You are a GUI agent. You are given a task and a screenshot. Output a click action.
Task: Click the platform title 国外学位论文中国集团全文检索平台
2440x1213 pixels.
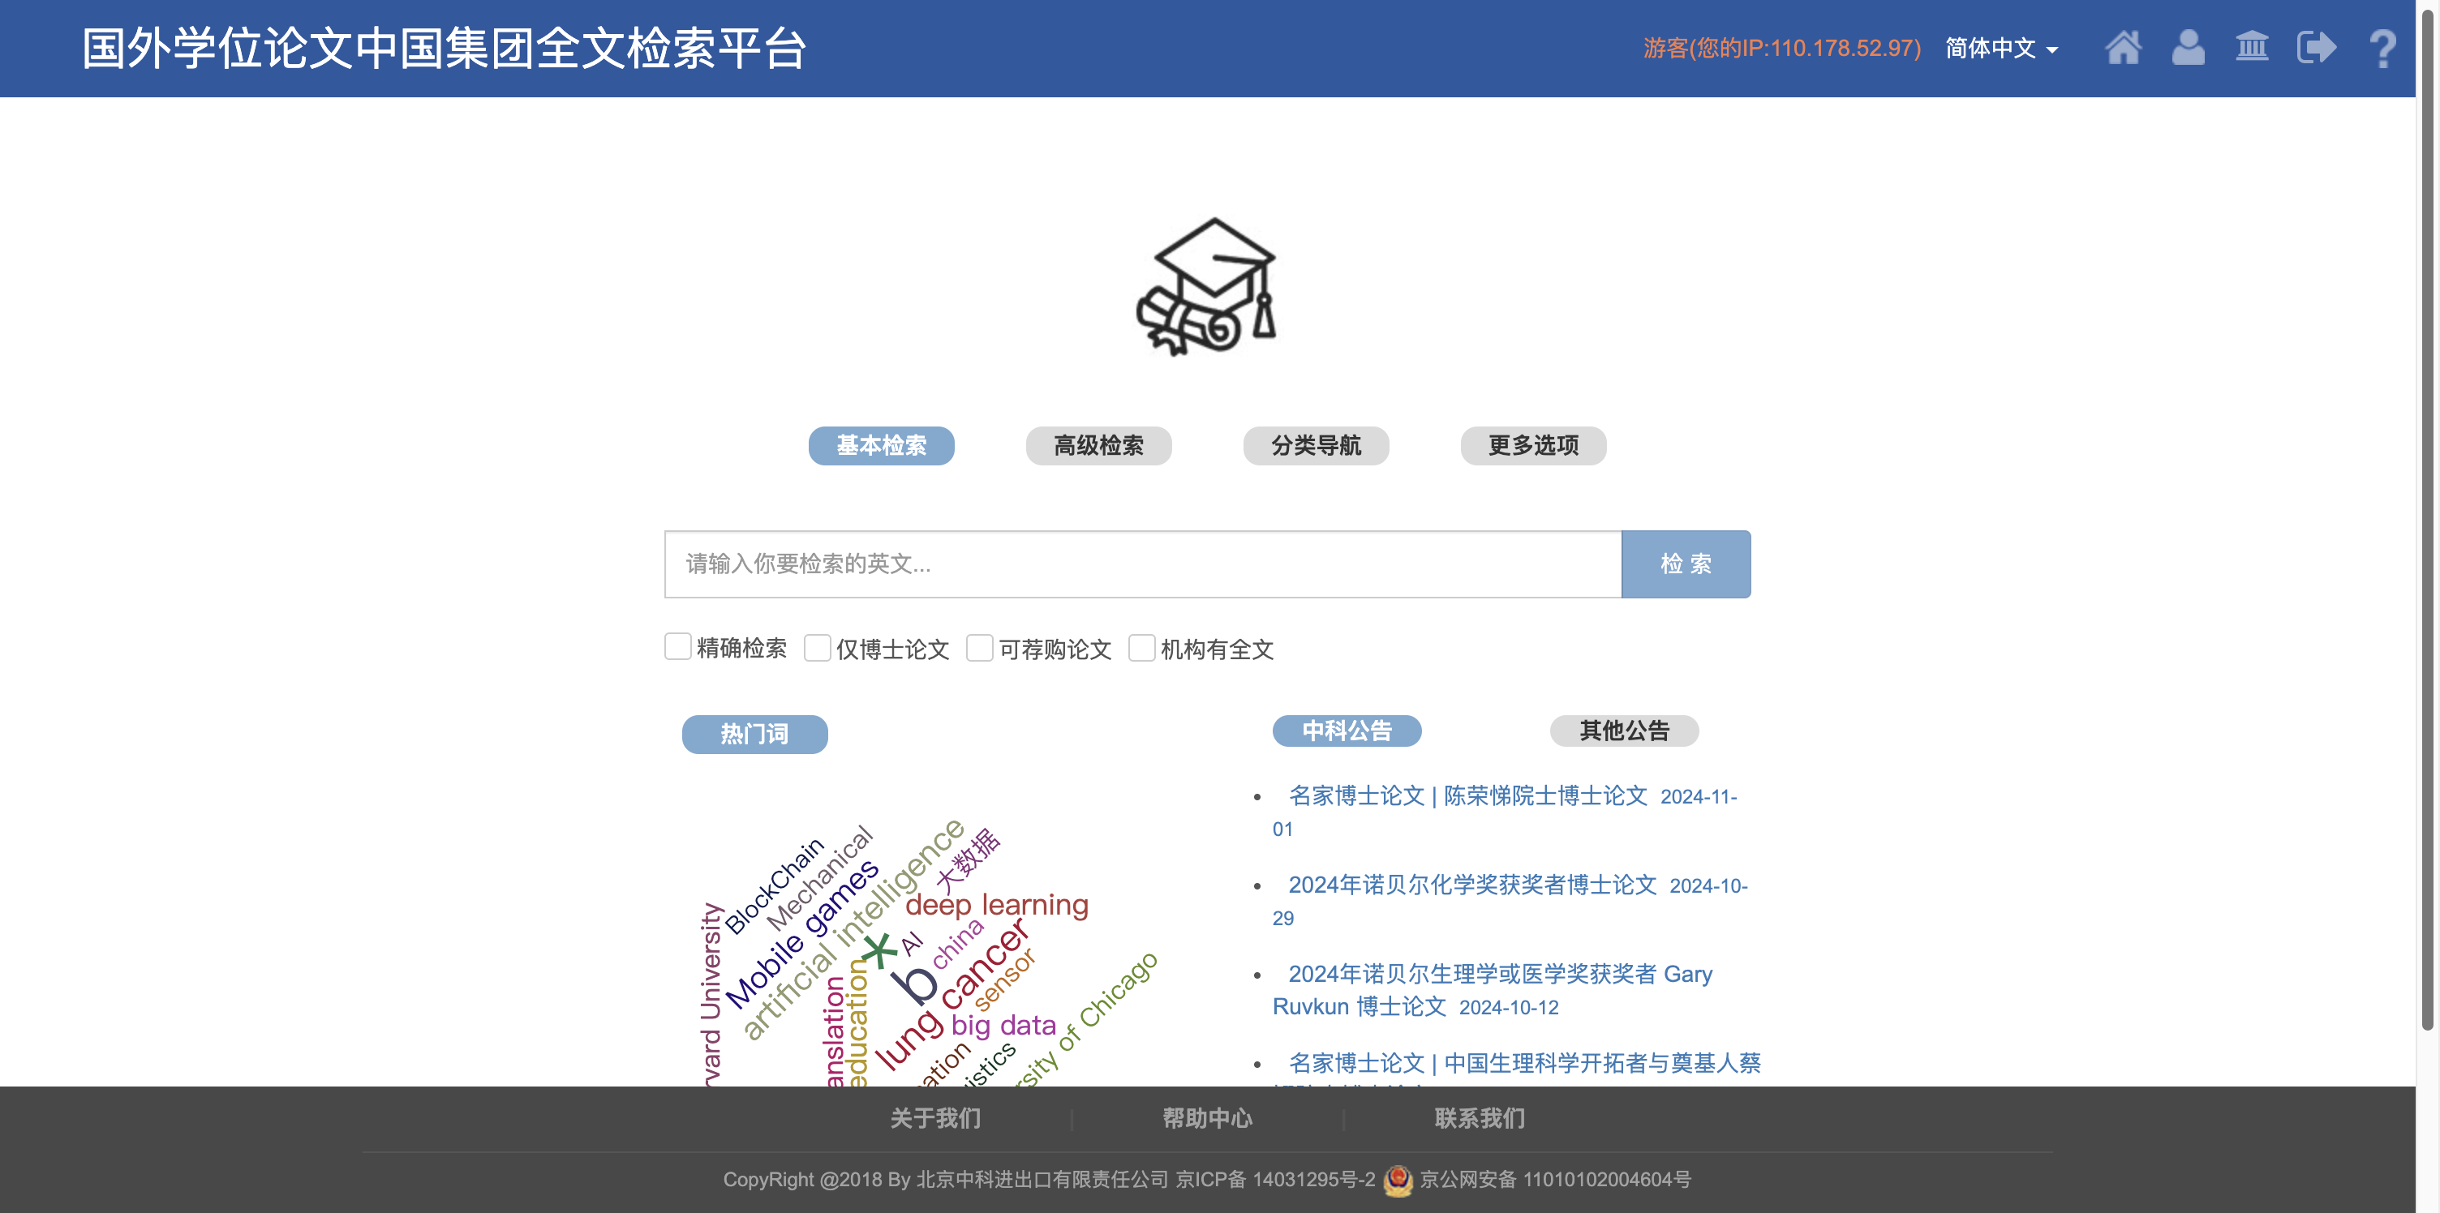443,49
